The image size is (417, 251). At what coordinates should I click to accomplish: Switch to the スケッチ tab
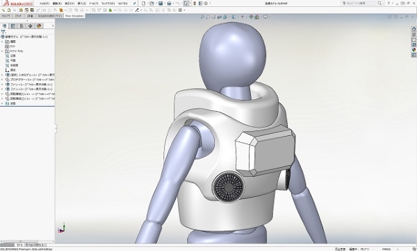click(x=18, y=16)
